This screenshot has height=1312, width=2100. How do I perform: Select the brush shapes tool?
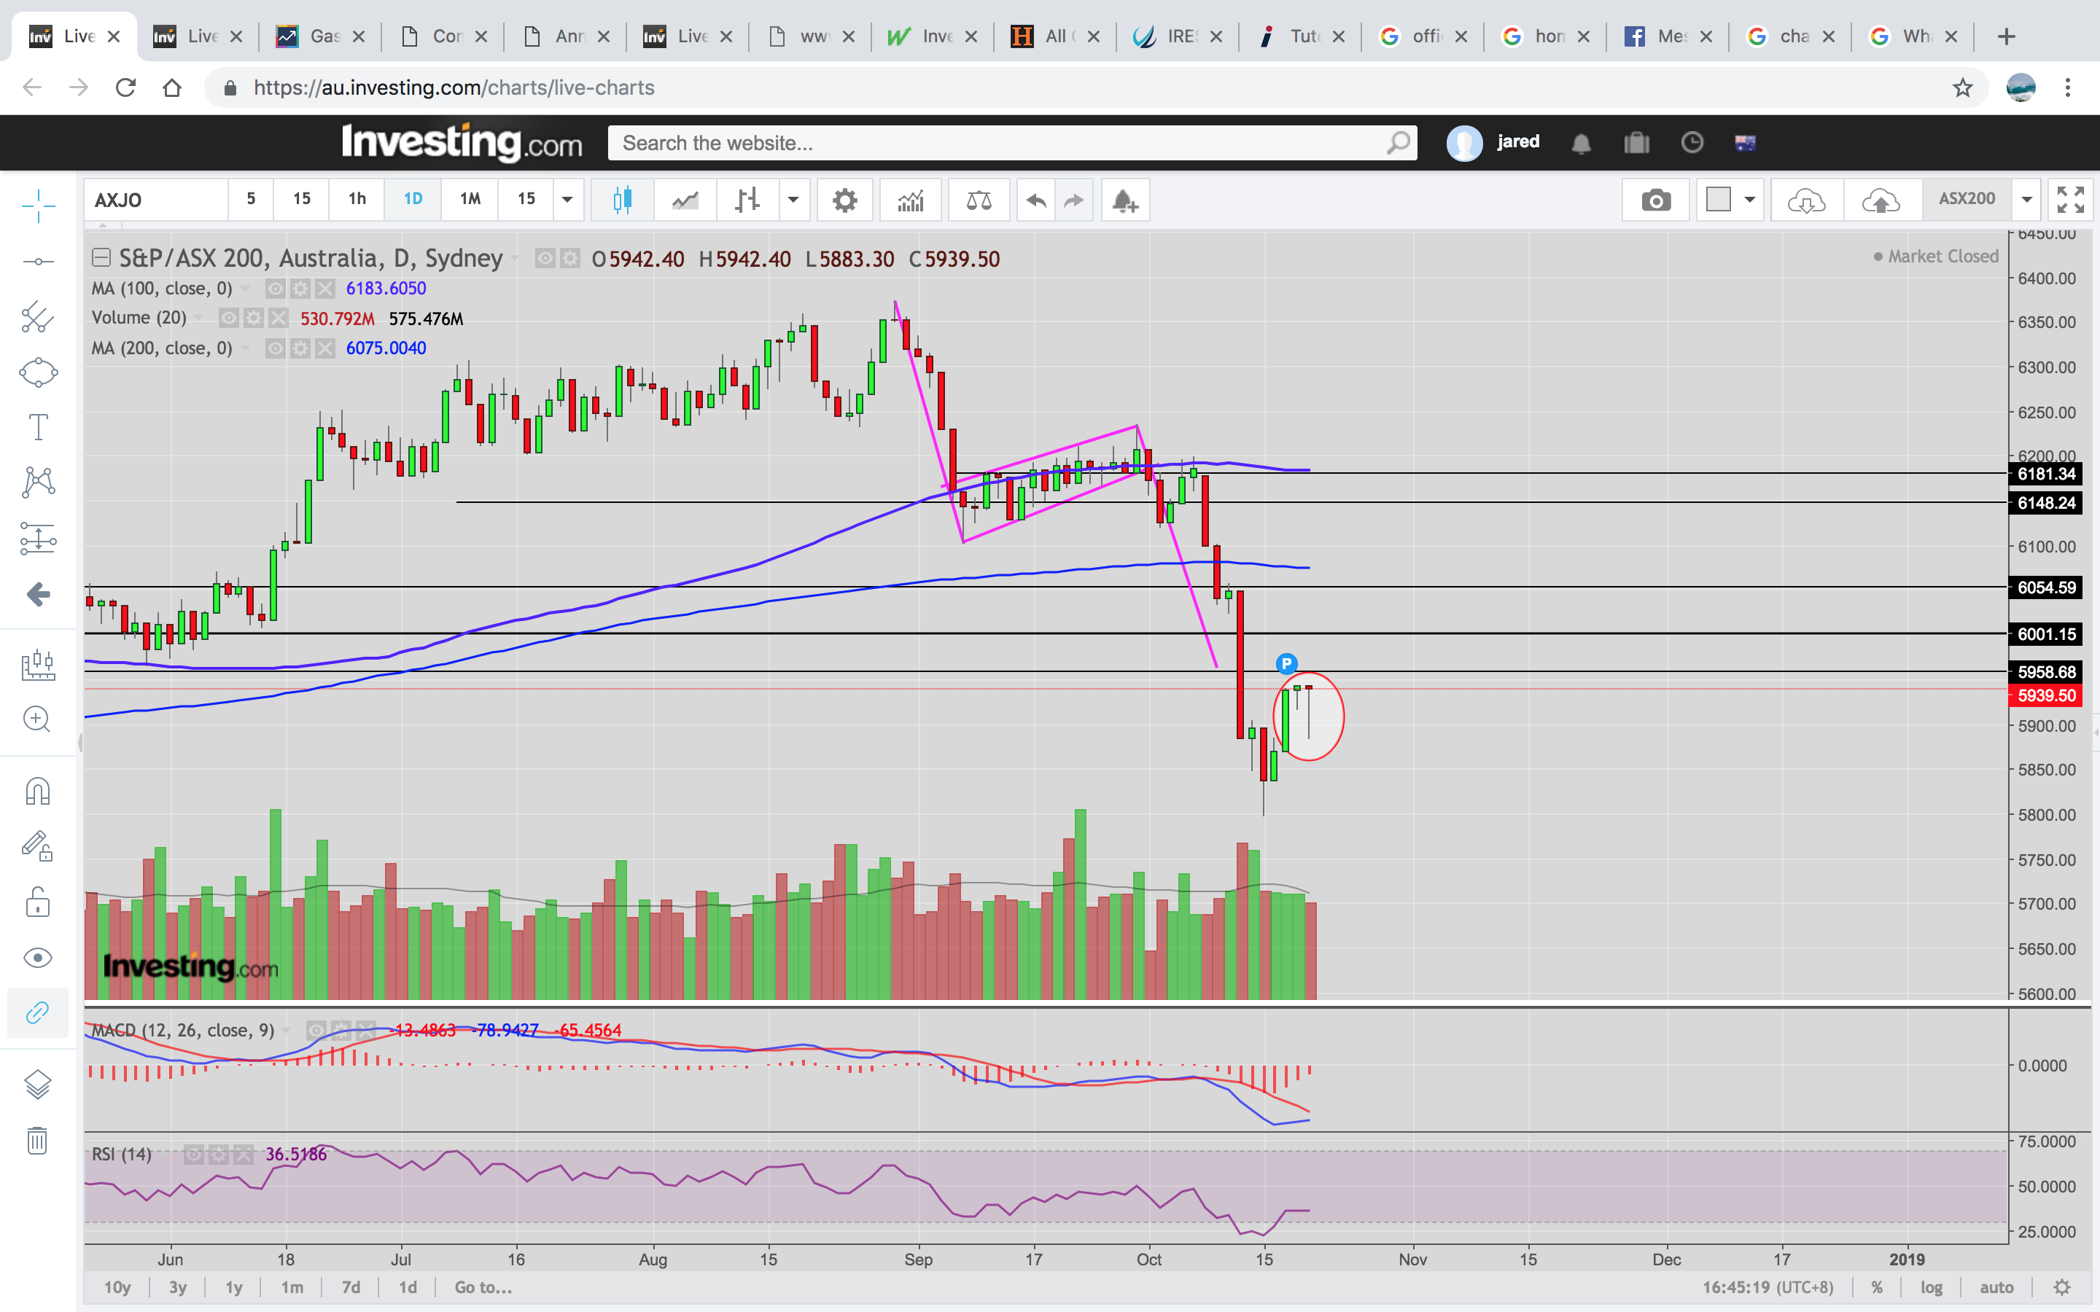point(37,373)
